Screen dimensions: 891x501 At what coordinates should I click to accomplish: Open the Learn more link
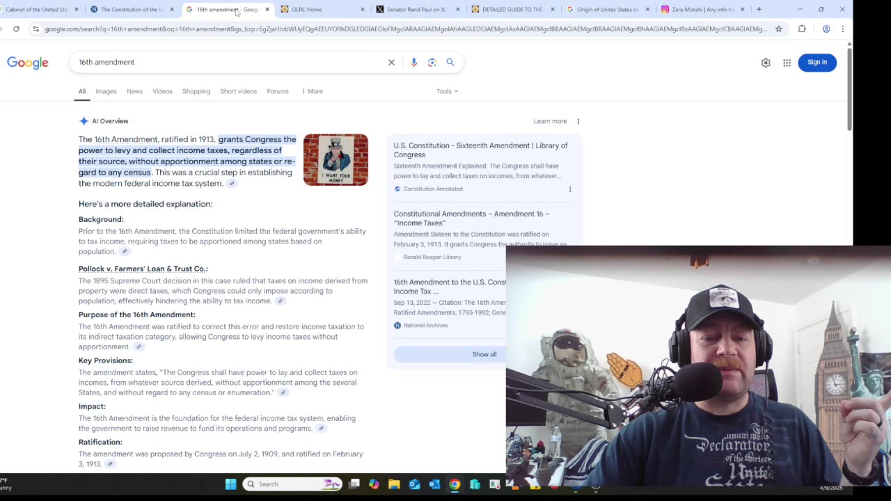click(550, 121)
